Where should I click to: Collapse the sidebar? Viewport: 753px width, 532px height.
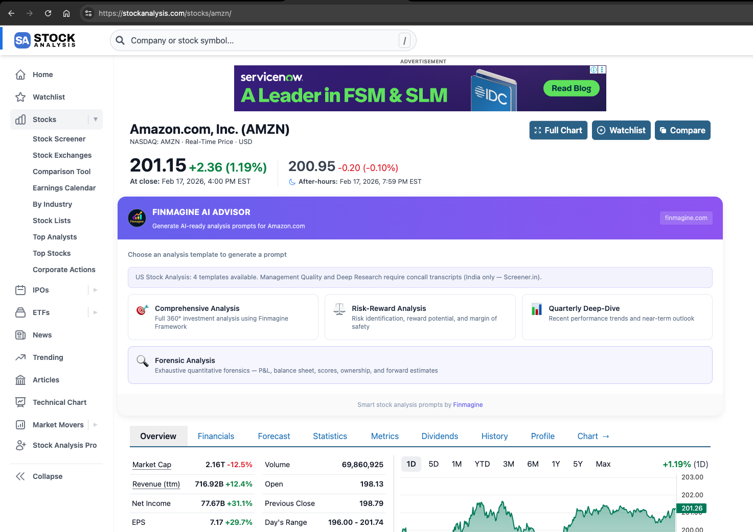pyautogui.click(x=48, y=476)
